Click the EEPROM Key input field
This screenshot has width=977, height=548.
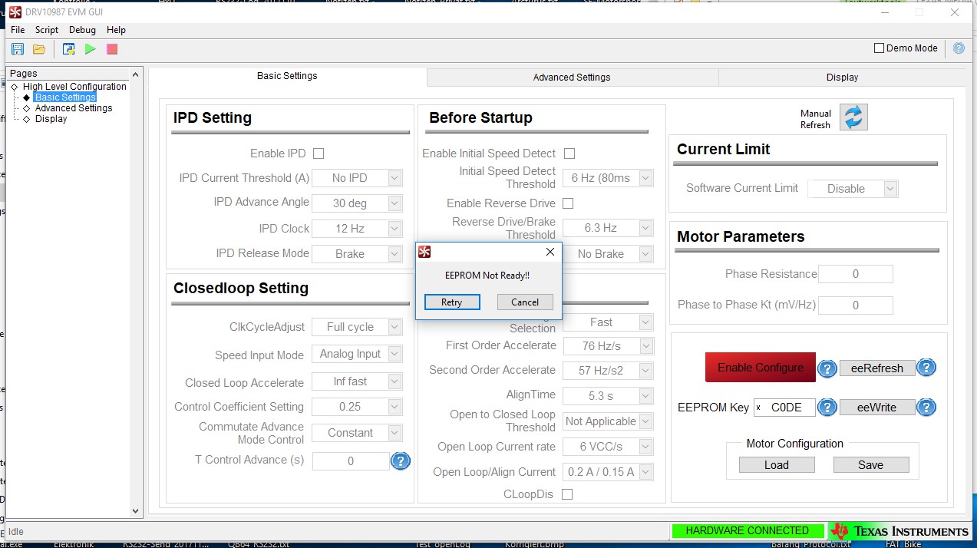pyautogui.click(x=784, y=408)
